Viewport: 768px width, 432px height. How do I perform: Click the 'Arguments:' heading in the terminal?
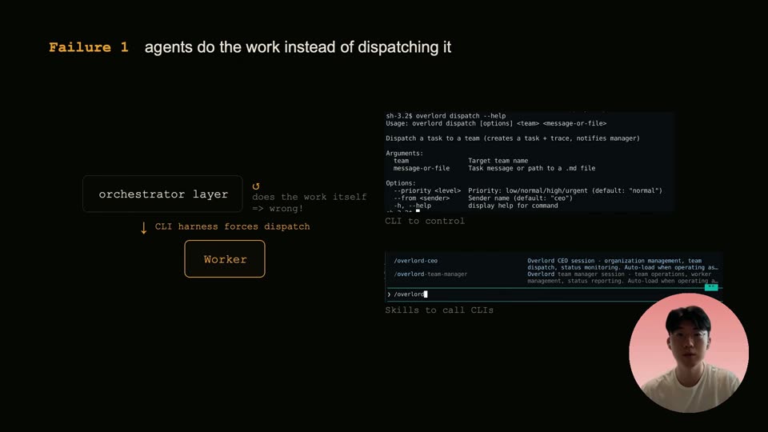tap(404, 154)
